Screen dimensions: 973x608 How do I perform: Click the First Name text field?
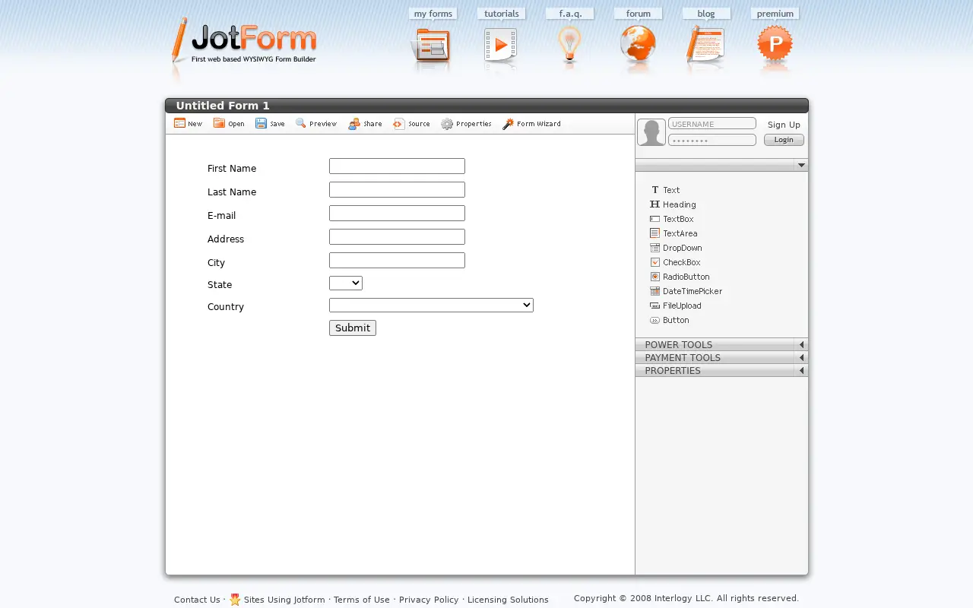397,166
